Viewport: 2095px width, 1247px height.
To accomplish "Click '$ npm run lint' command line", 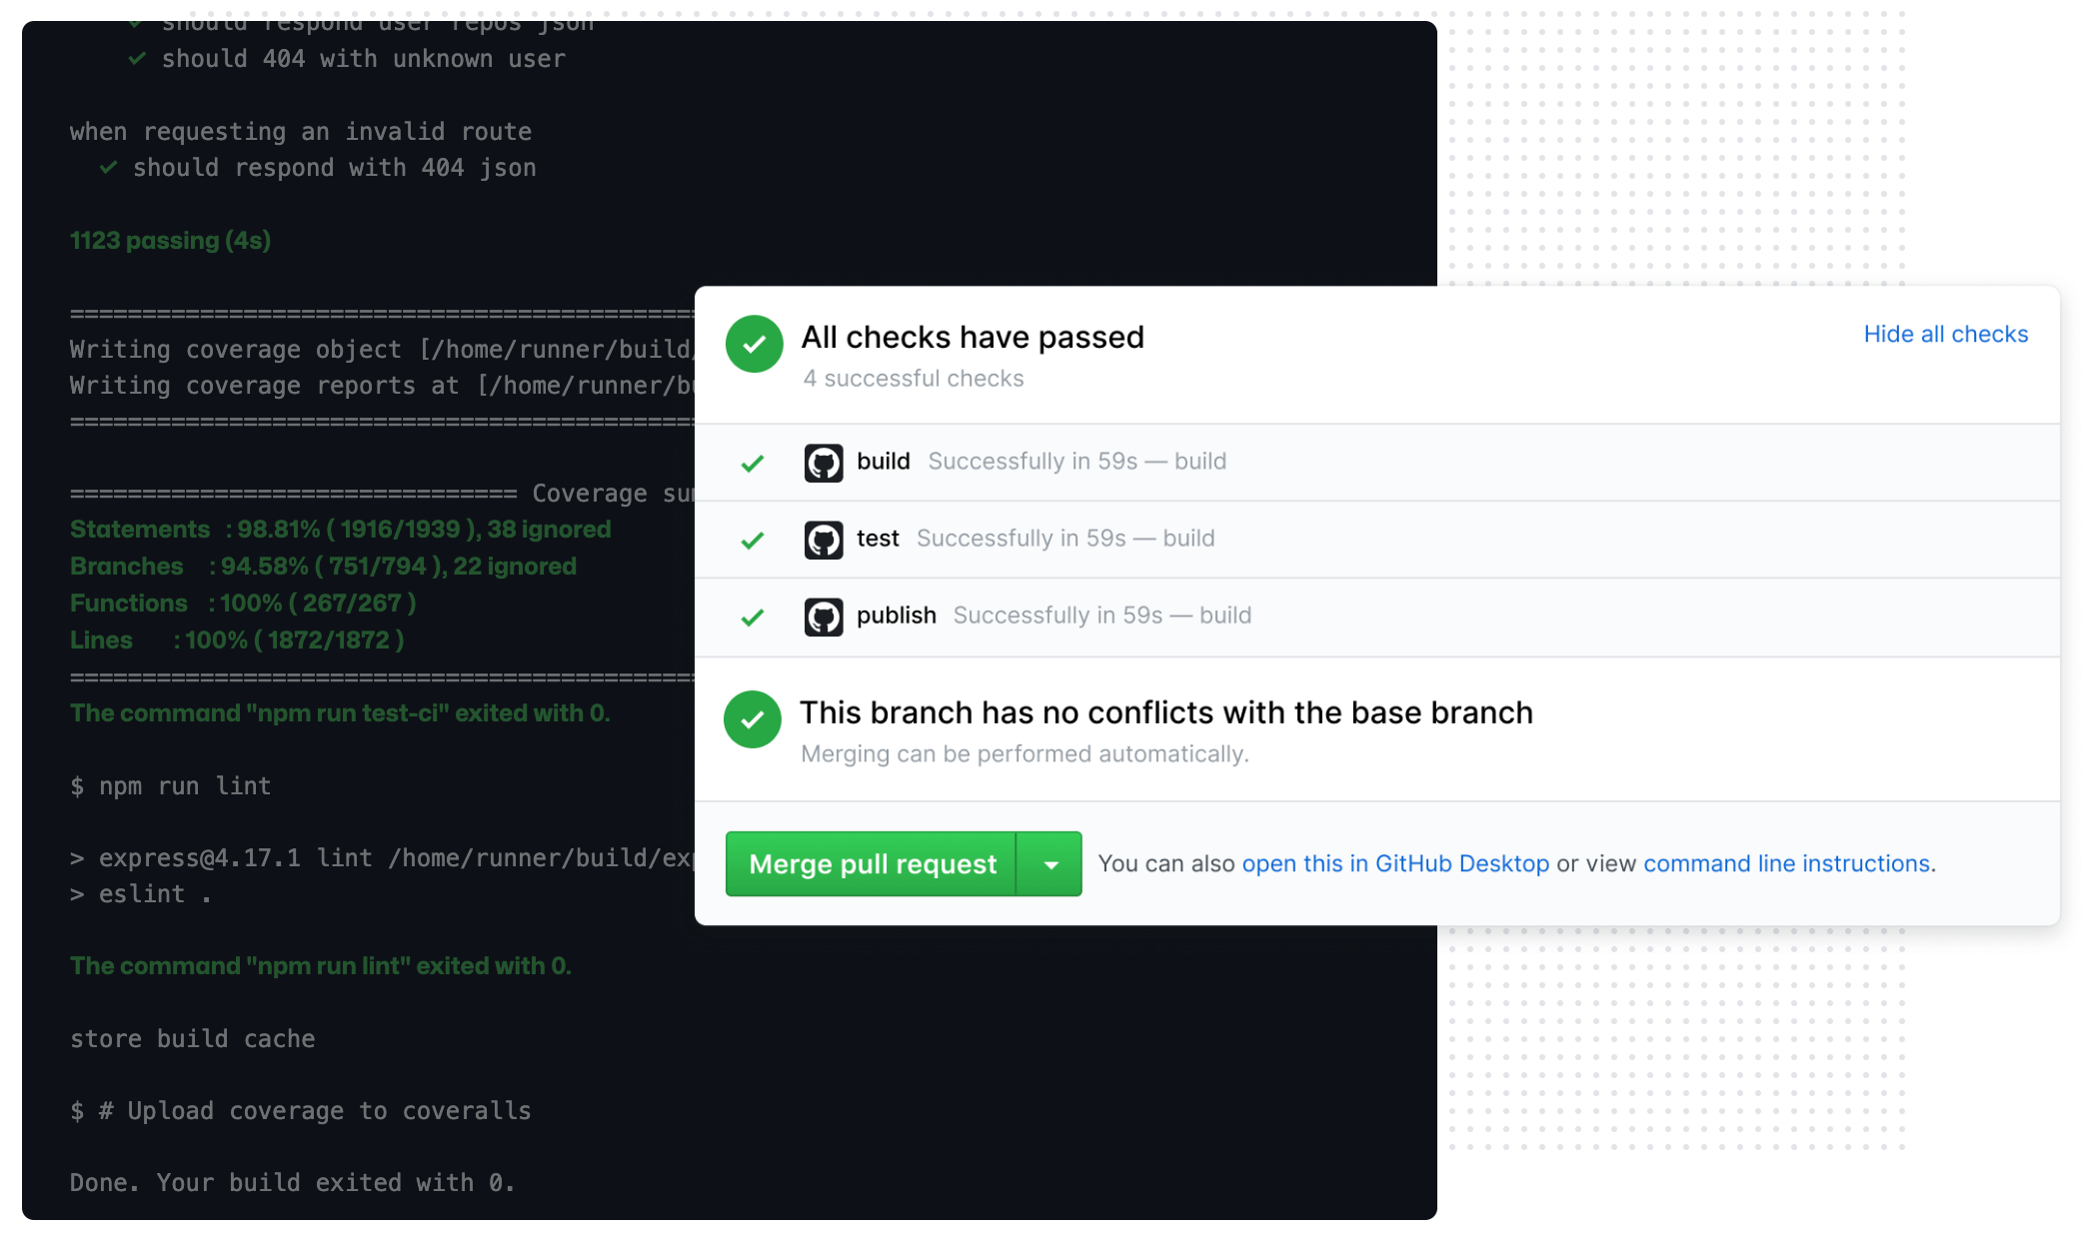I will pyautogui.click(x=170, y=786).
